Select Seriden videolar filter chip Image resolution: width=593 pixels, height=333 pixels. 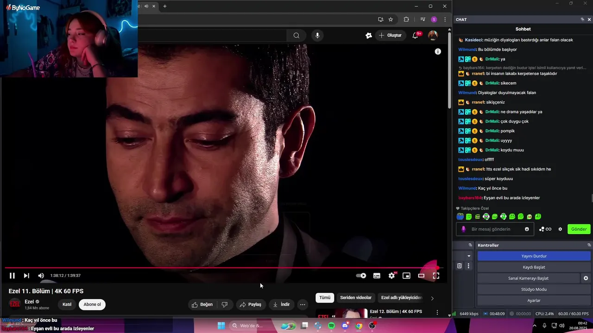(356, 298)
